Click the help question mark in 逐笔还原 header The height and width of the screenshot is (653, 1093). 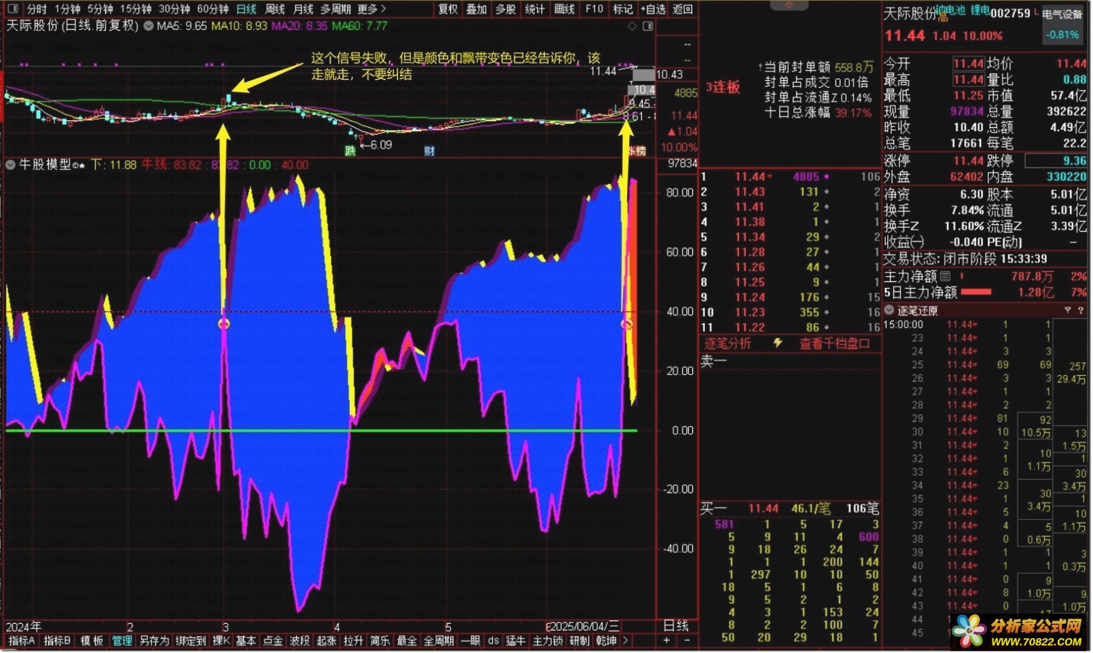point(1080,311)
